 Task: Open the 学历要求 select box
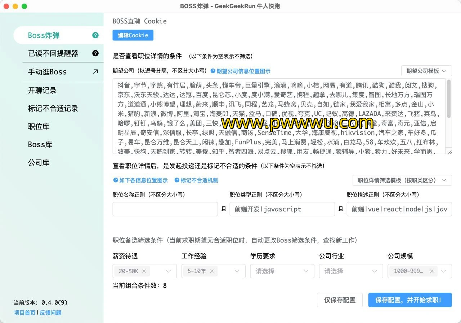(x=282, y=271)
